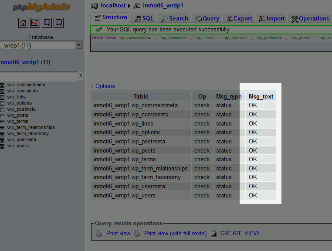This screenshot has width=332, height=251.
Task: Click the wp_users table icon in sidebar
Action: 2,146
